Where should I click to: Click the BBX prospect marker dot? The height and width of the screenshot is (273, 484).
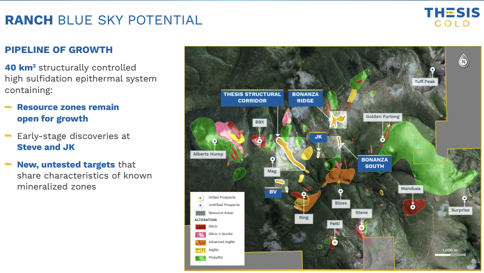(260, 141)
